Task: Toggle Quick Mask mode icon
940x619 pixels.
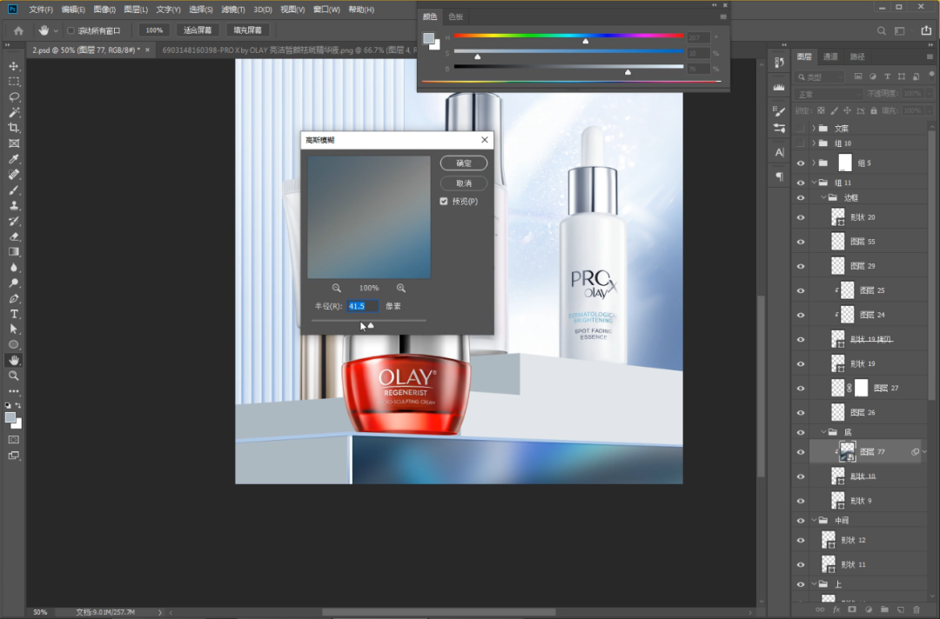Action: (14, 440)
